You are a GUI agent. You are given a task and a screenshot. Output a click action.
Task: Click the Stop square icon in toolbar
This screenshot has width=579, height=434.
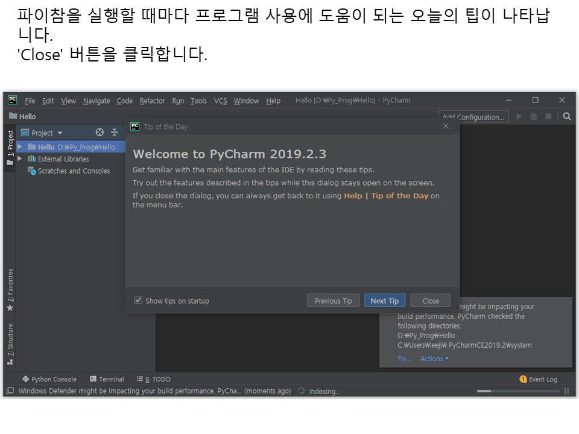(x=548, y=116)
